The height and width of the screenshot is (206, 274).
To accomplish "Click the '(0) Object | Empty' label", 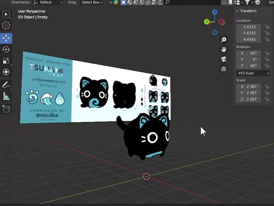I will [33, 17].
